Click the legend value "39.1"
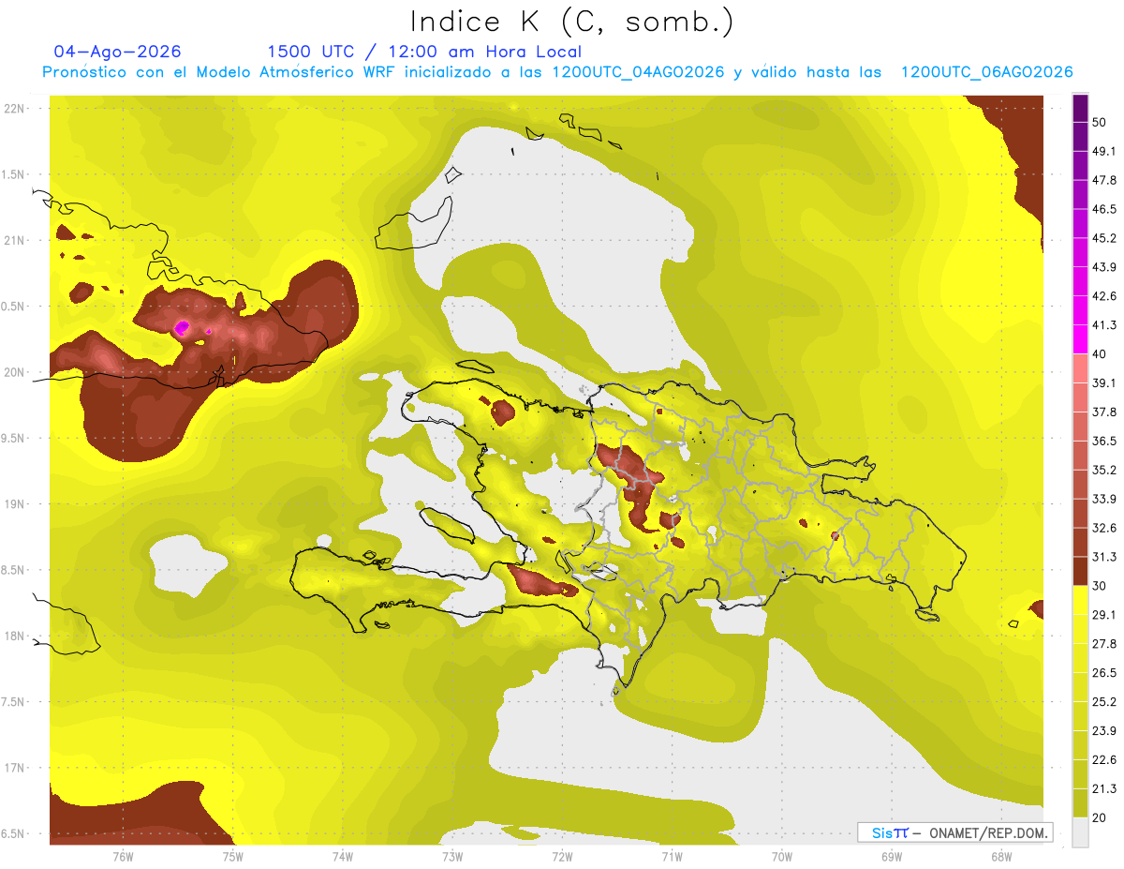The height and width of the screenshot is (869, 1124). click(1104, 383)
